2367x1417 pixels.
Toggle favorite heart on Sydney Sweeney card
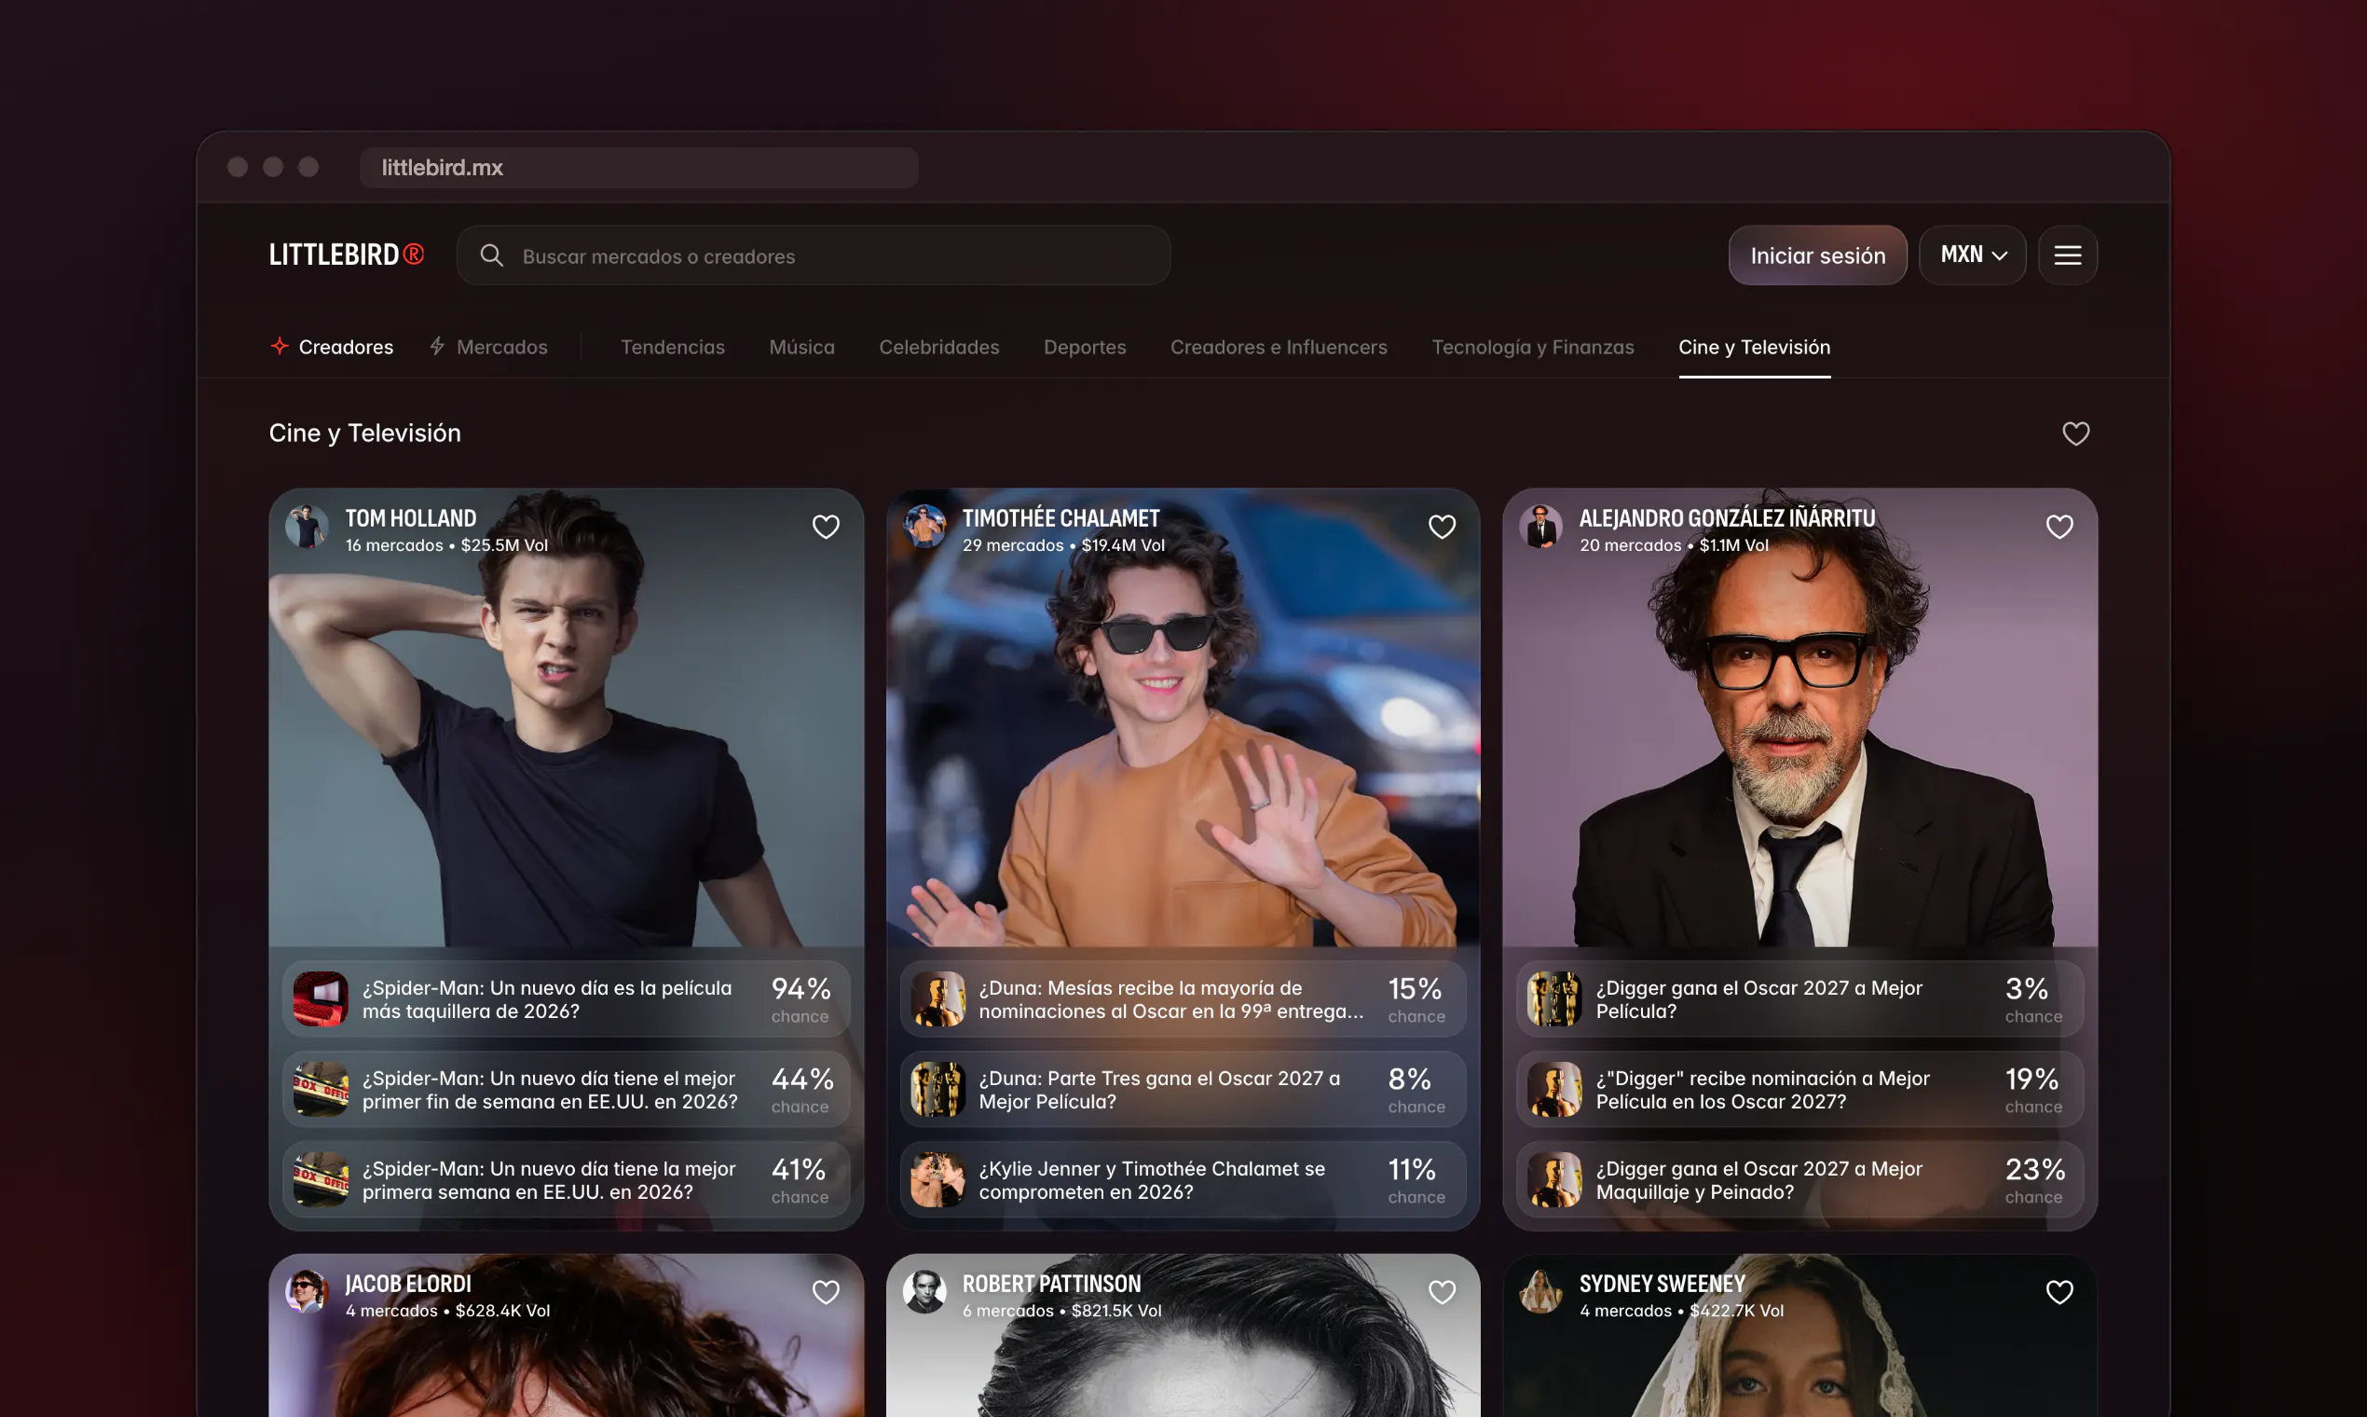point(2059,1292)
